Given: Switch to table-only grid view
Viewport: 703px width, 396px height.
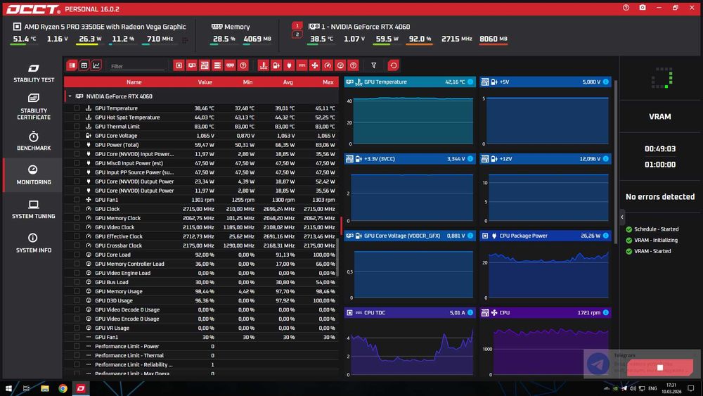Looking at the screenshot, I should [84, 65].
